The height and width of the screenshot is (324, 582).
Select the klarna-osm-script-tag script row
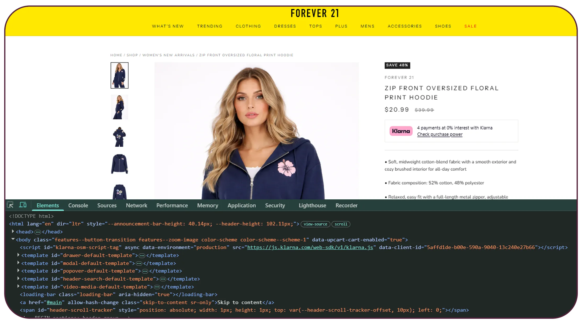pyautogui.click(x=294, y=247)
